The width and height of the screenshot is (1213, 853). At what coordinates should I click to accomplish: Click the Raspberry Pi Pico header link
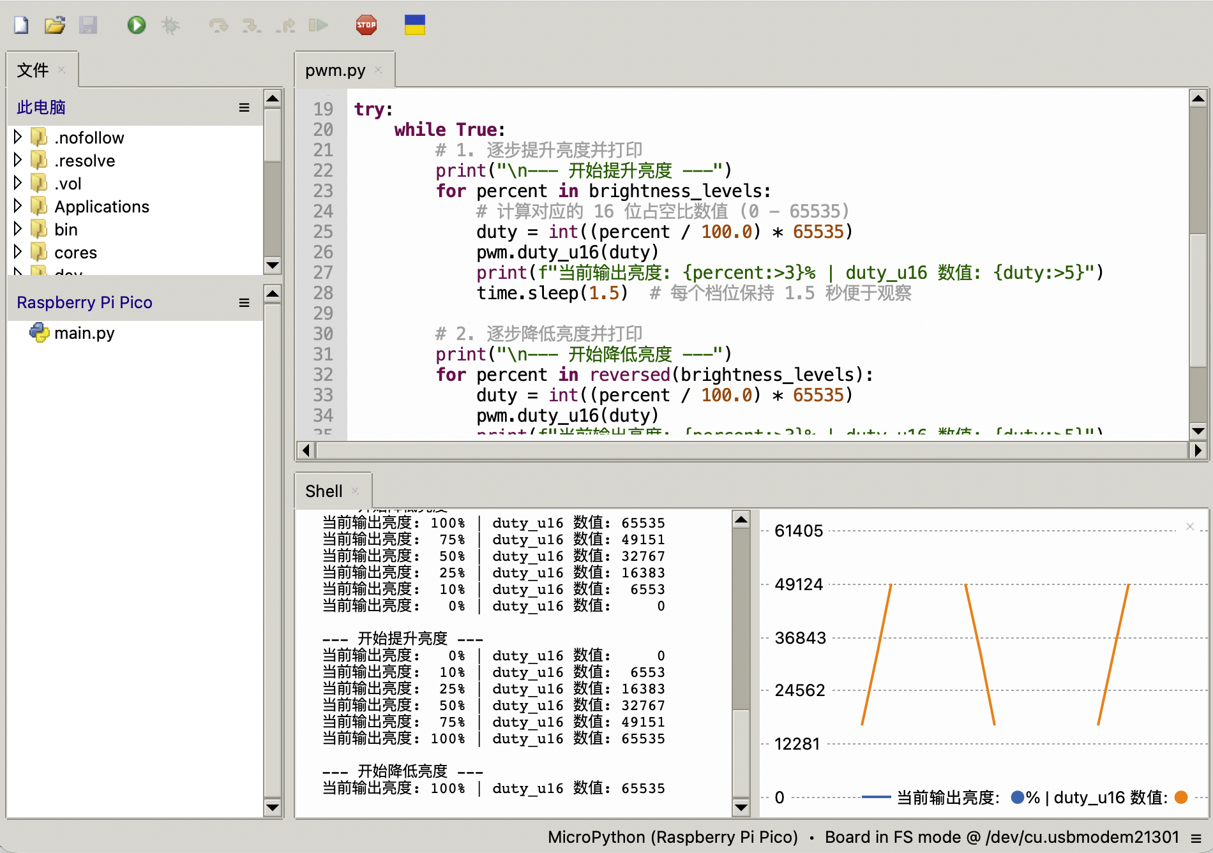point(84,302)
